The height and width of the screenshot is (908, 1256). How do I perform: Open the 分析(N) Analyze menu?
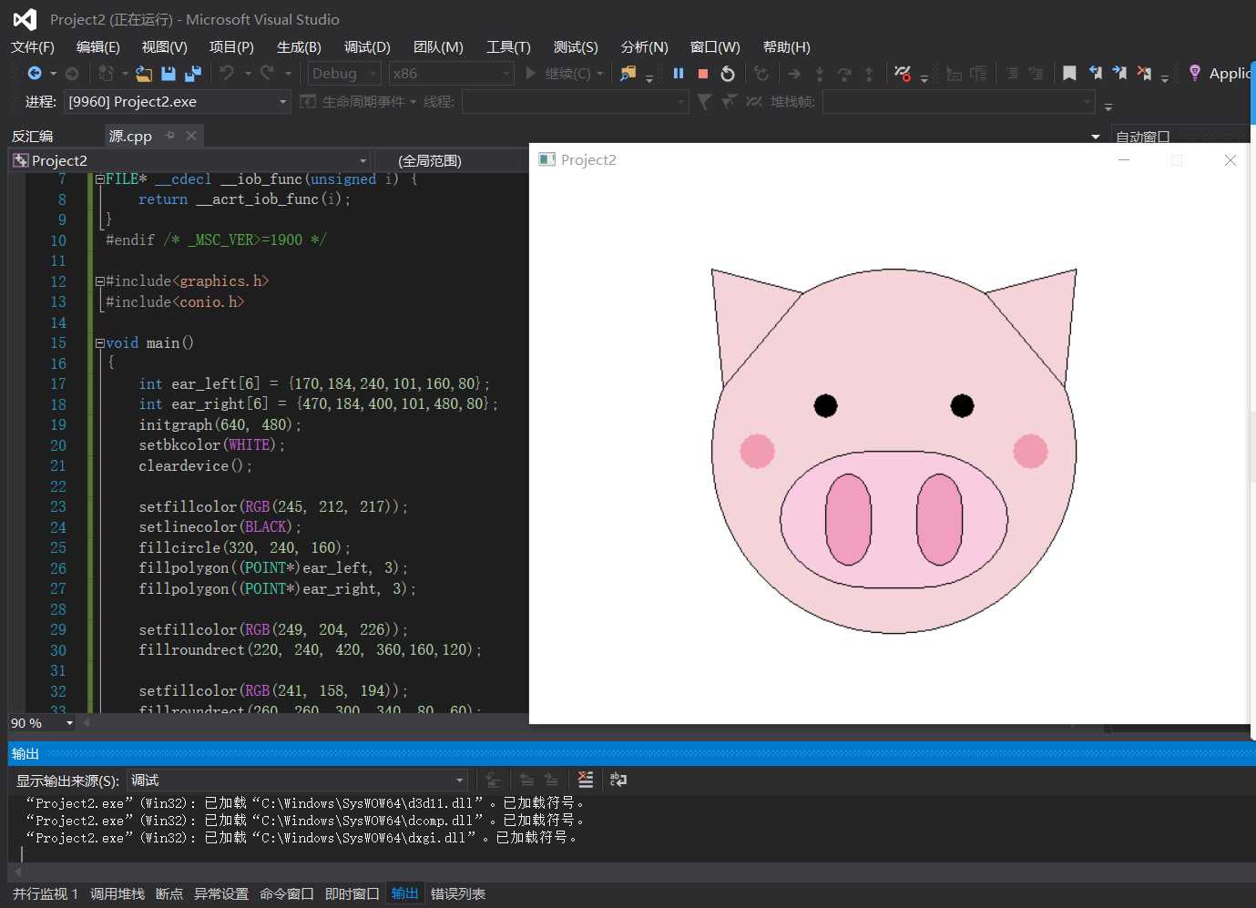pyautogui.click(x=644, y=47)
